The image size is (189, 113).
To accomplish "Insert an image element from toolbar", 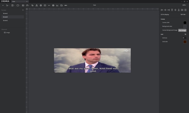I will pyautogui.click(x=23, y=5).
